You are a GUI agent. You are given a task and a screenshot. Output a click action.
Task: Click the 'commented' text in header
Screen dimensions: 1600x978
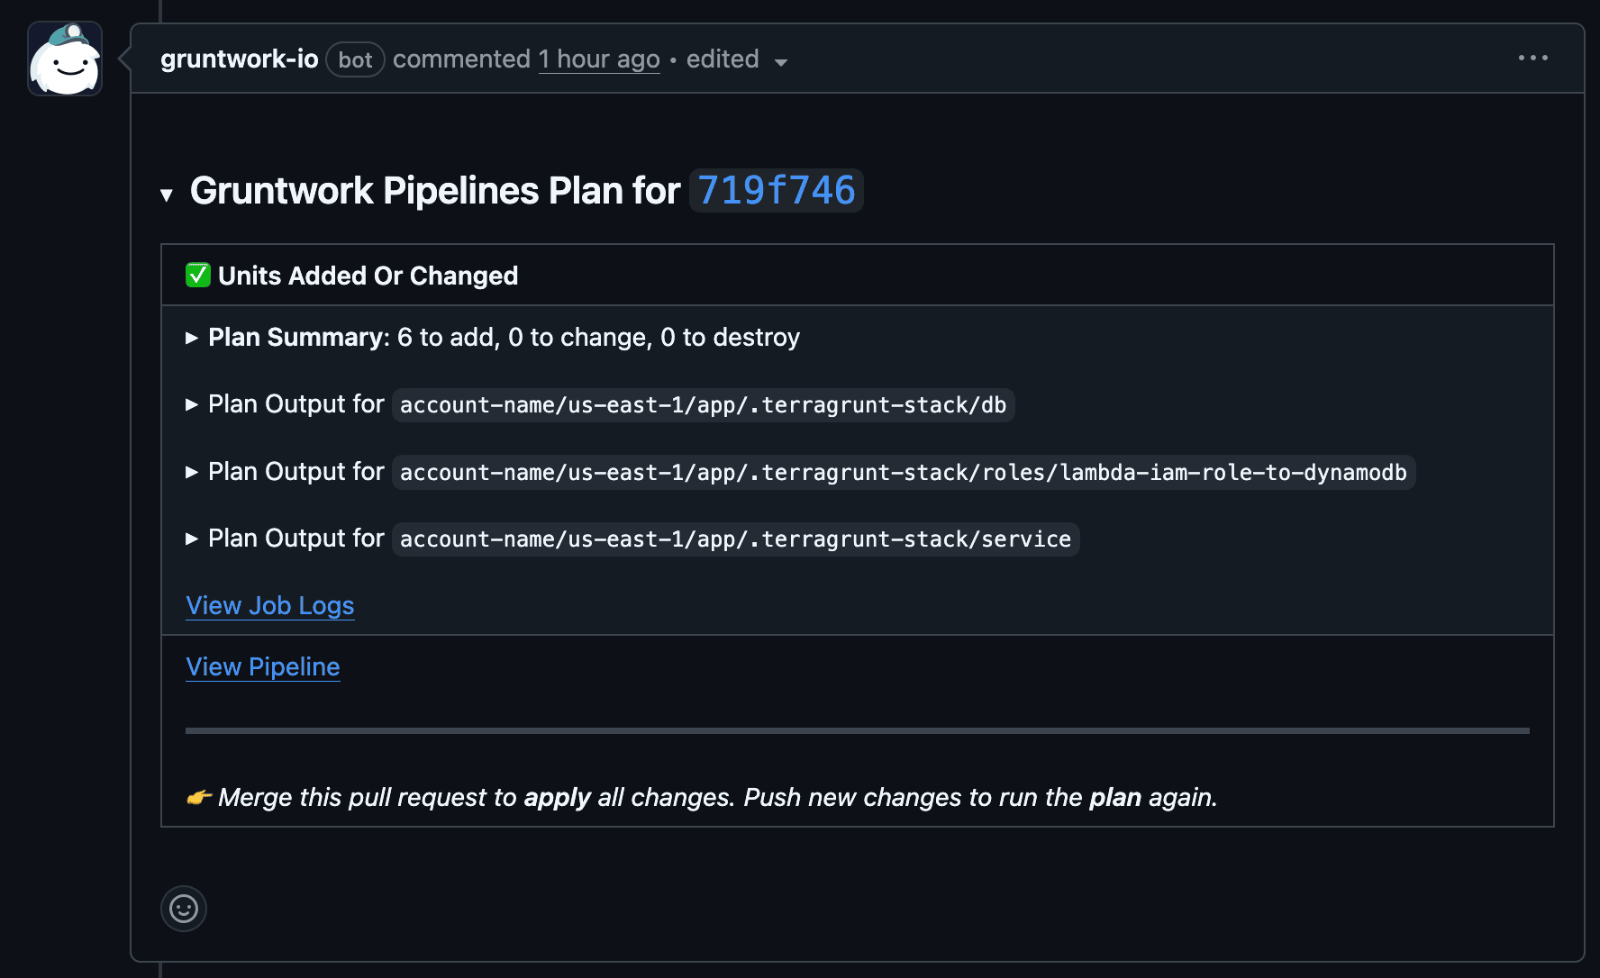point(461,59)
